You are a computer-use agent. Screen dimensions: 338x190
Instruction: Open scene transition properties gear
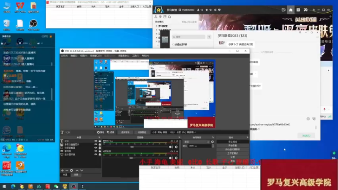click(x=213, y=142)
